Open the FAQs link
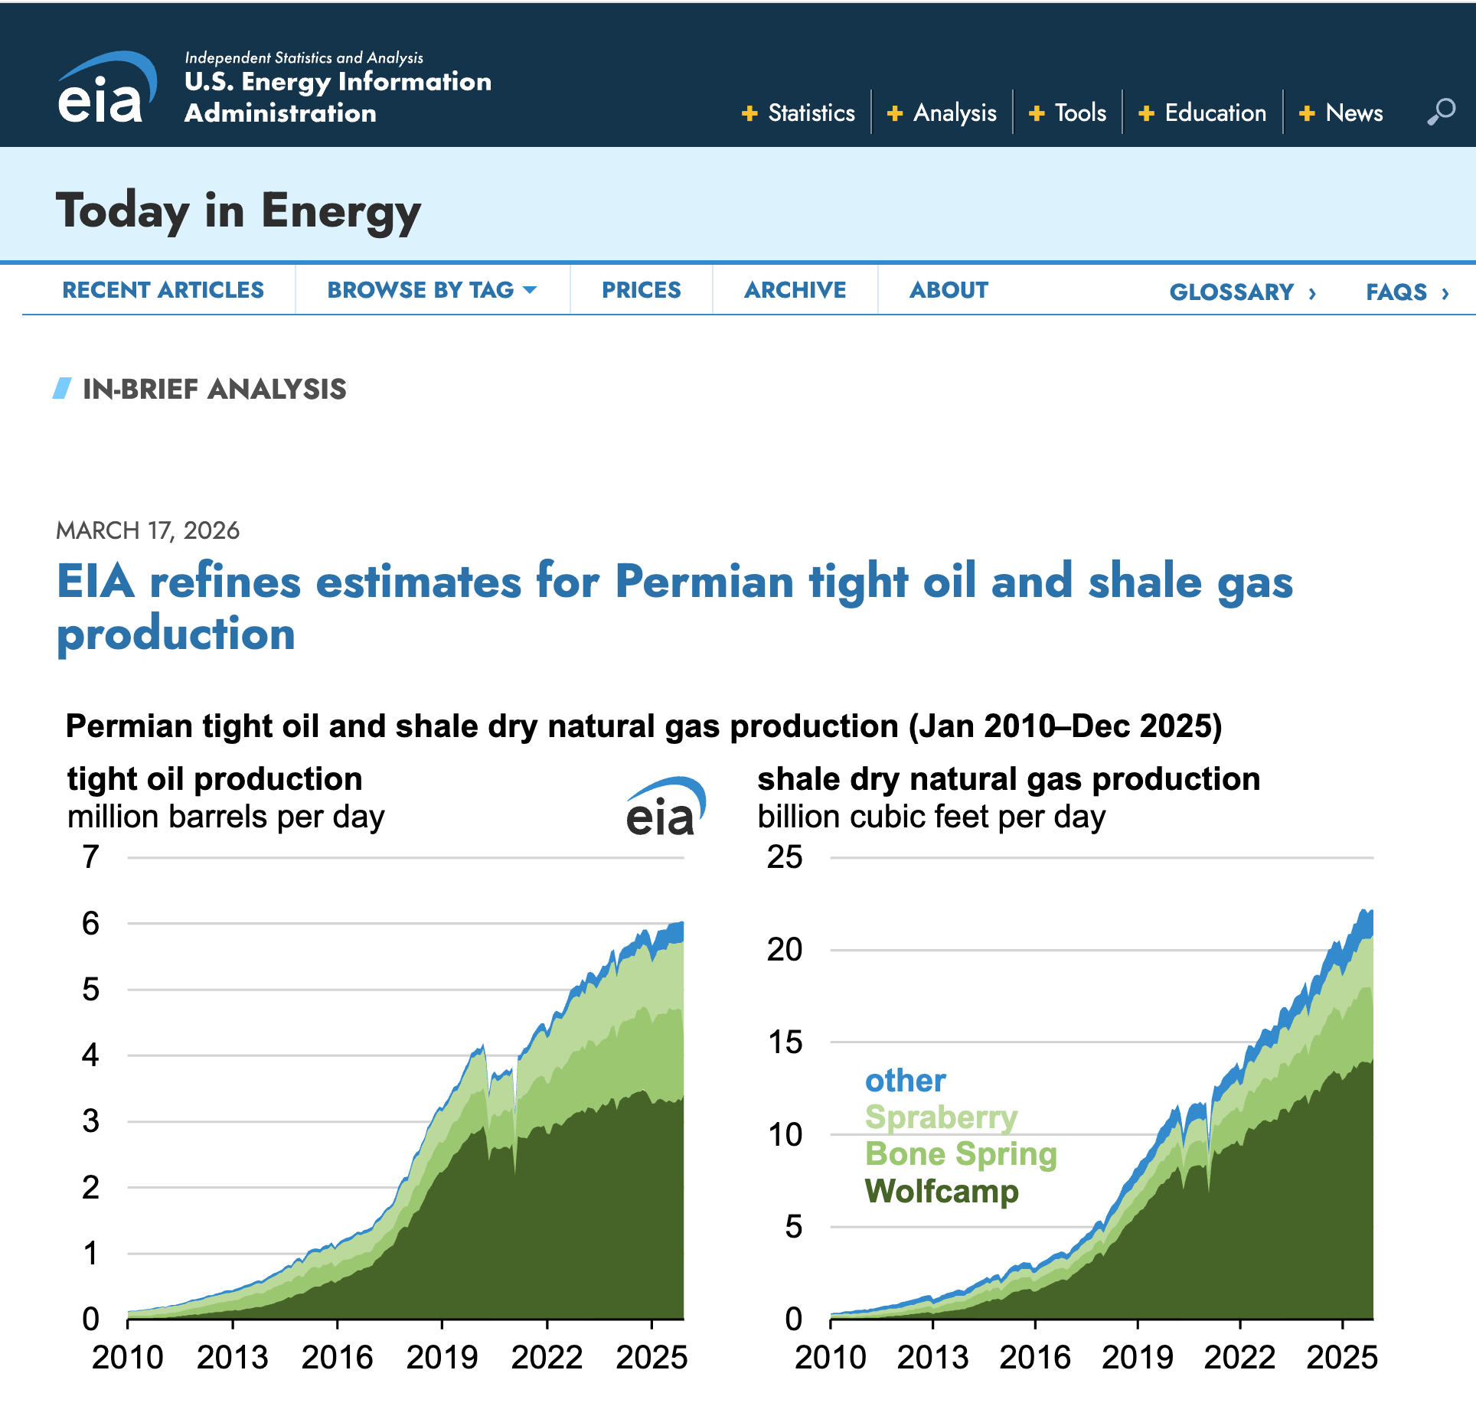 [x=1396, y=292]
